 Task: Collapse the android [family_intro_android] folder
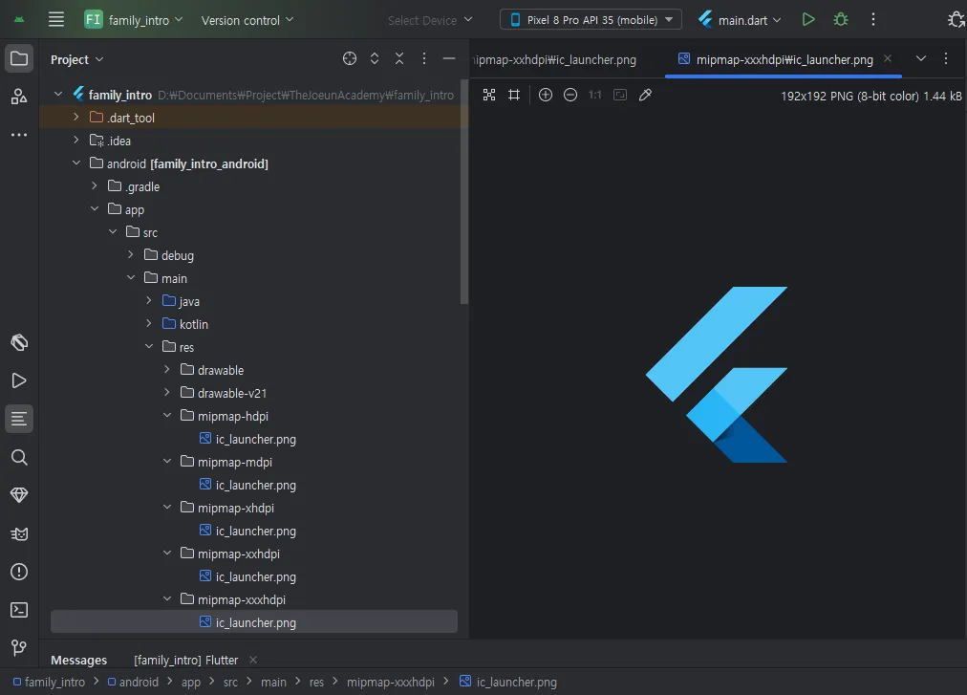[x=75, y=163]
